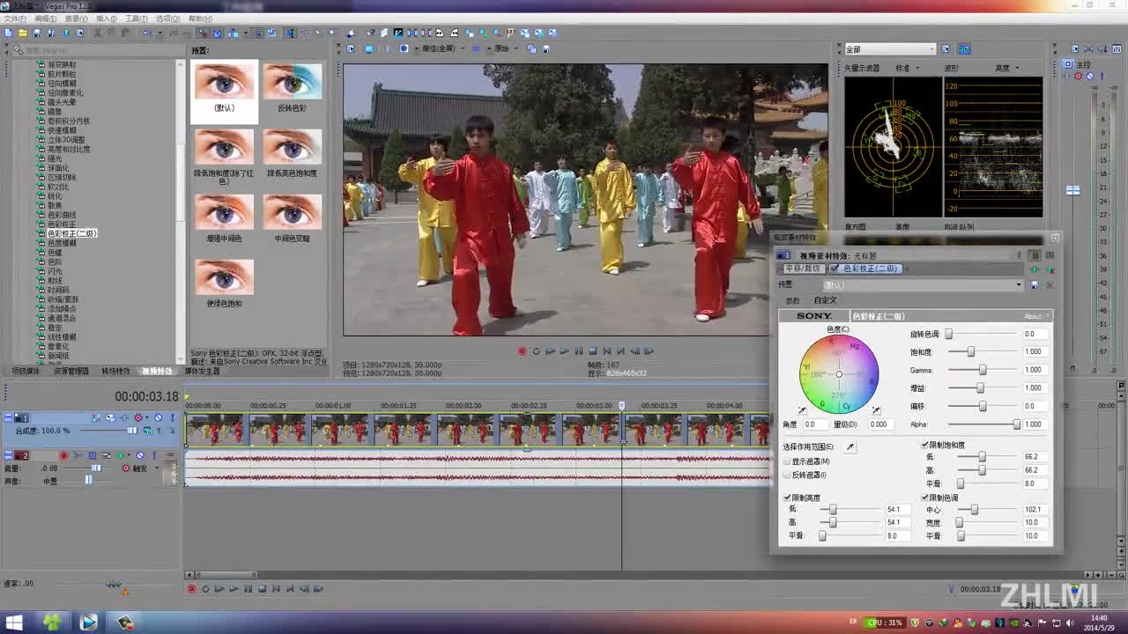The image size is (1128, 634).
Task: Click the eyedropper beside 选择作用范围
Action: pyautogui.click(x=850, y=447)
